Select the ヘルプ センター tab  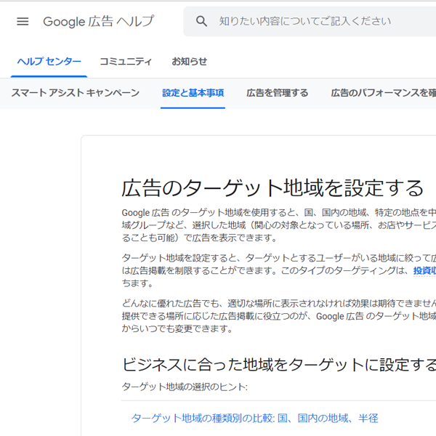point(49,61)
